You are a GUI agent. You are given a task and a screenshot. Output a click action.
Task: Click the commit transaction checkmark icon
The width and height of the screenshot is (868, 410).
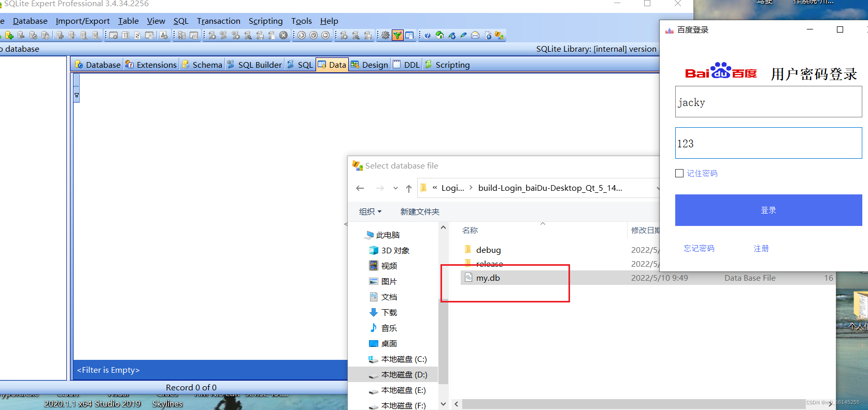click(x=314, y=35)
